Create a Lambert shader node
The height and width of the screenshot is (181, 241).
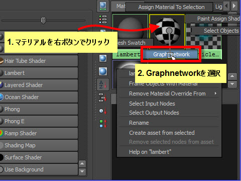click(x=39, y=73)
